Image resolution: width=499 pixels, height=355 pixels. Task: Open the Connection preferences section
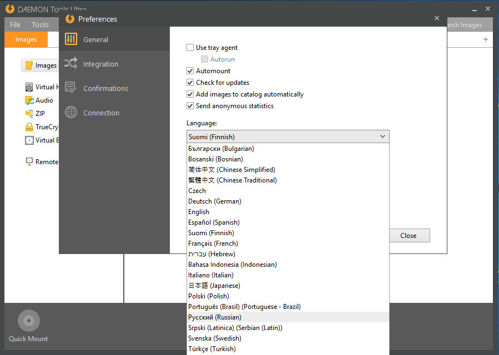click(x=114, y=113)
